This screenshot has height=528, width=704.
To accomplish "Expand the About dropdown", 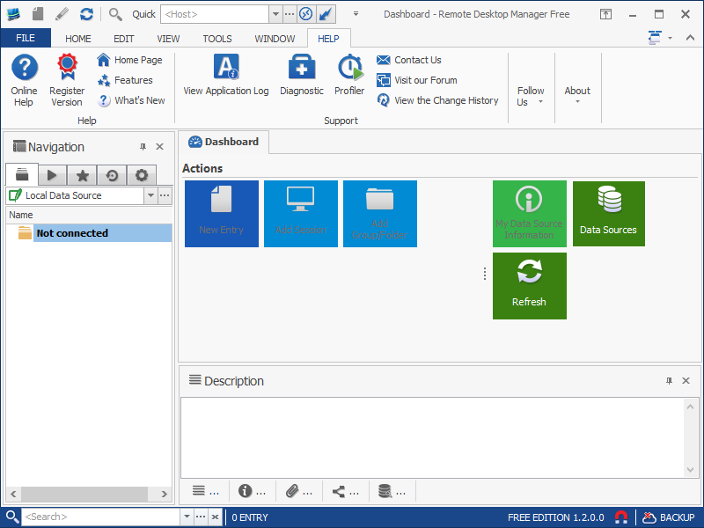I will [577, 95].
